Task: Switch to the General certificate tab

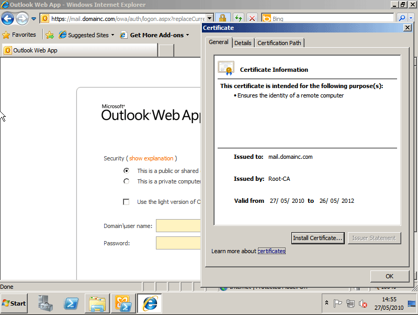Action: coord(219,42)
